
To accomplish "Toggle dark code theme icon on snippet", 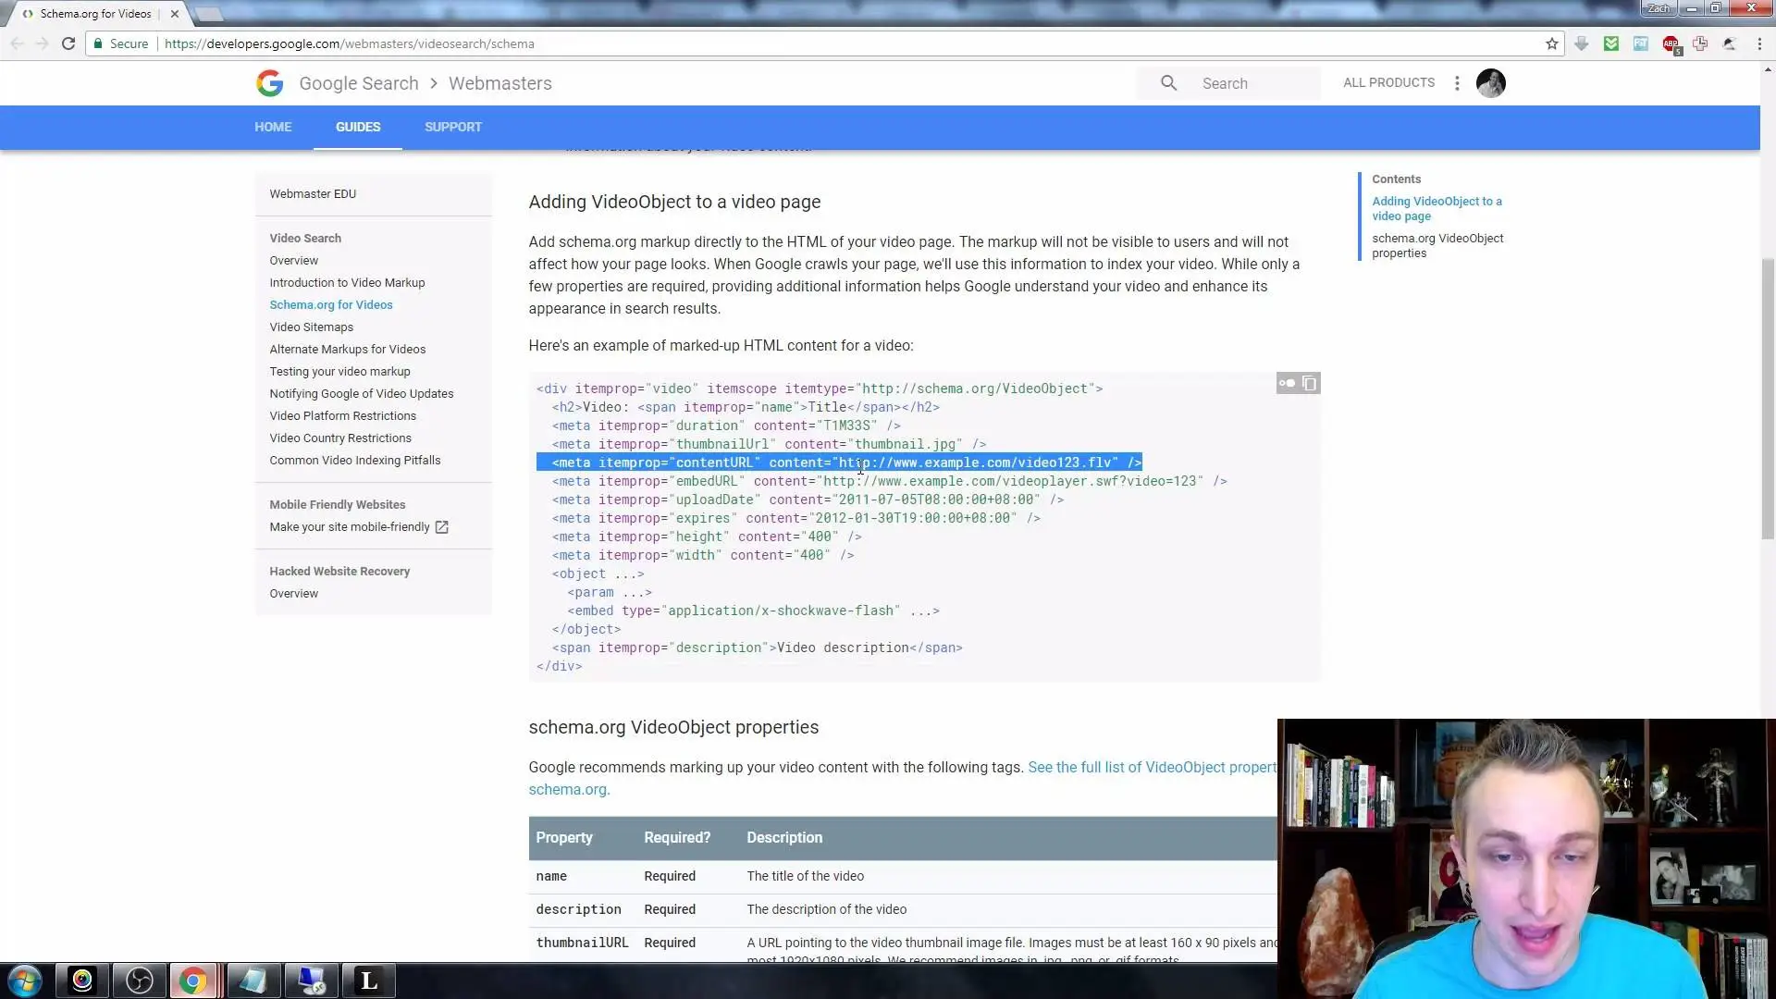I will pyautogui.click(x=1287, y=383).
